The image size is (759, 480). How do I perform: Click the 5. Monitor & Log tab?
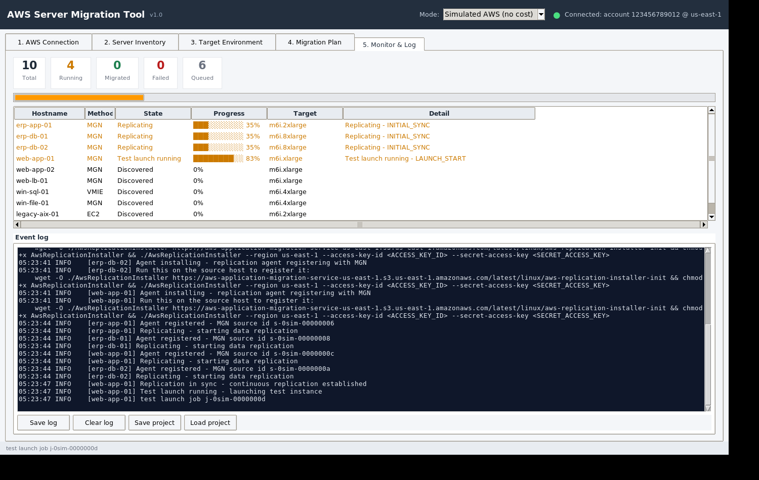tap(389, 44)
